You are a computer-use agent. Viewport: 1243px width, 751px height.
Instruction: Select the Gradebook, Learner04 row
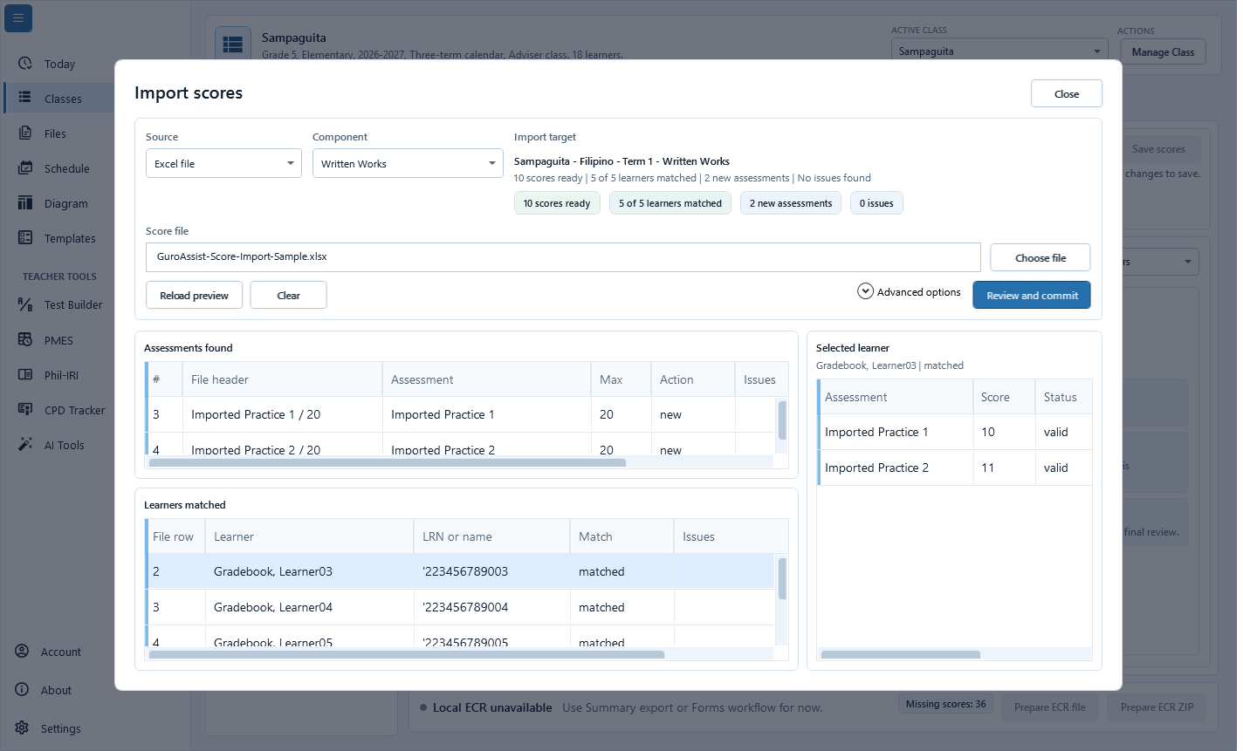pos(460,607)
